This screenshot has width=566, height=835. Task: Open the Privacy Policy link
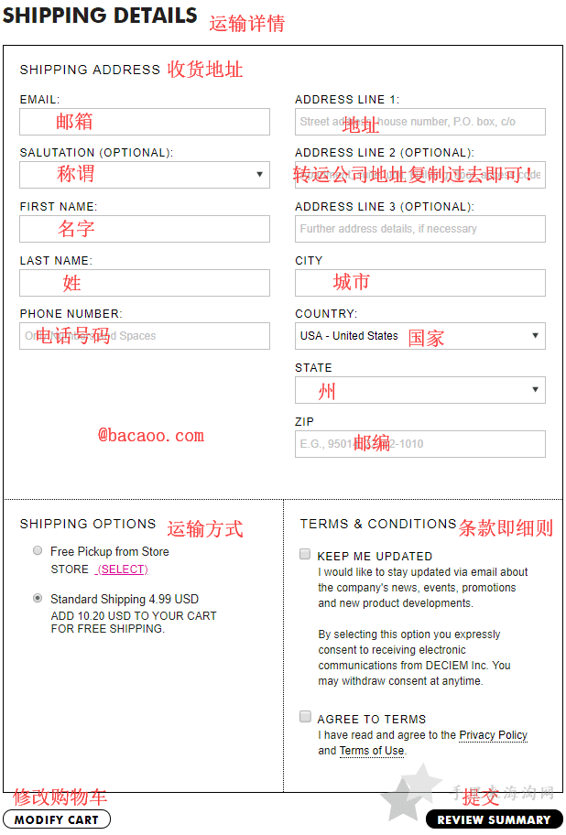493,735
